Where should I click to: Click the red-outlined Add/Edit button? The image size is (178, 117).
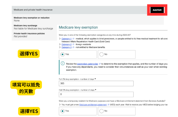pyautogui.click(x=157, y=10)
